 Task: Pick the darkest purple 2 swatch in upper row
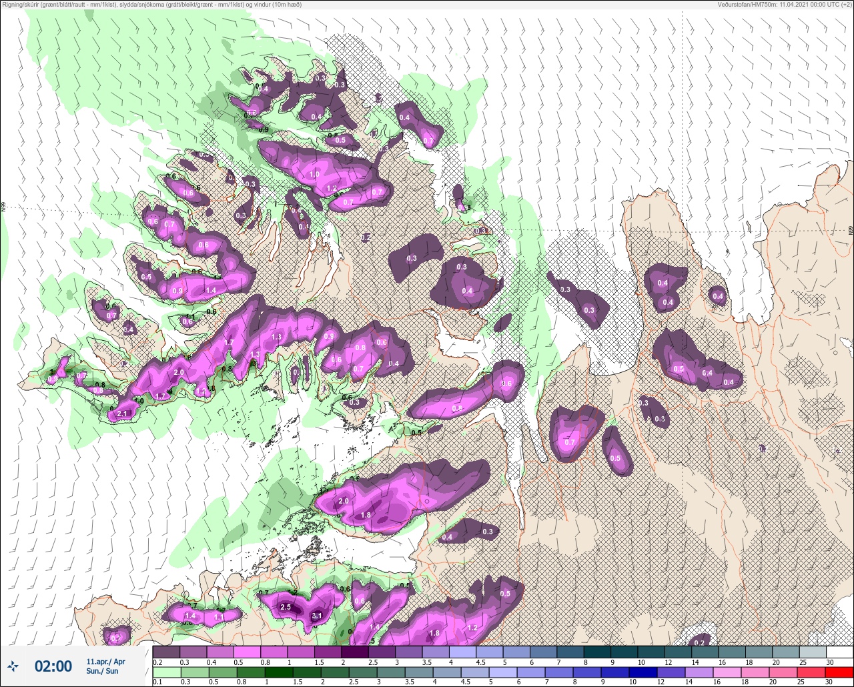(355, 652)
